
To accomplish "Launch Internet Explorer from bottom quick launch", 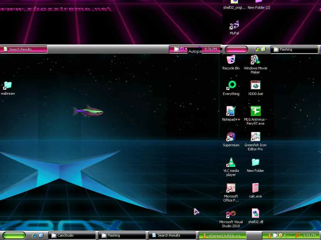I will 34,235.
